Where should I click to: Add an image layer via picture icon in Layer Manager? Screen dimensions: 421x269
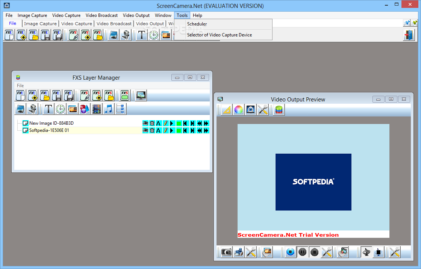point(73,109)
